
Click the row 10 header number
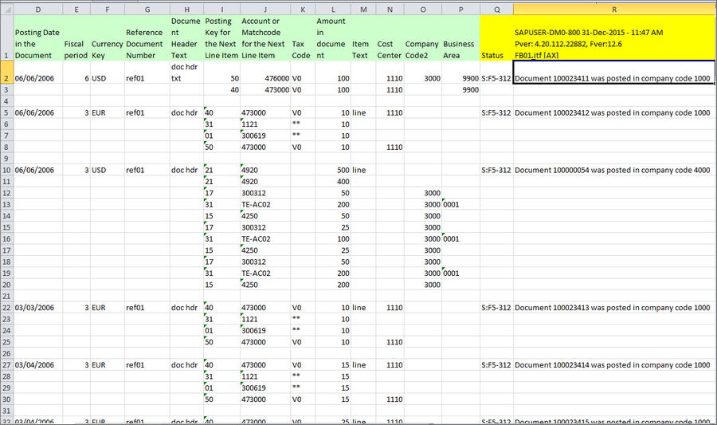(x=6, y=170)
